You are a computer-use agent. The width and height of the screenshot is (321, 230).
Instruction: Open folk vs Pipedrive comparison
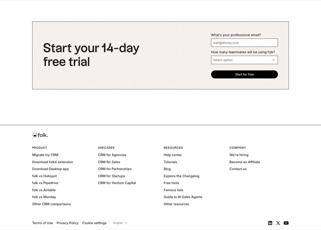click(45, 183)
